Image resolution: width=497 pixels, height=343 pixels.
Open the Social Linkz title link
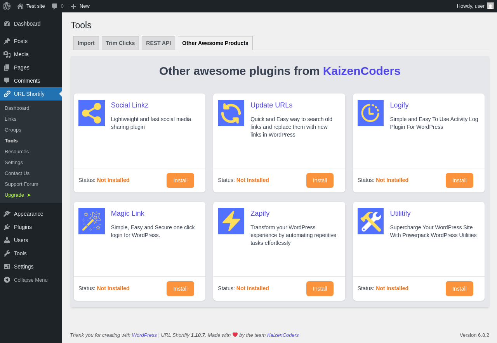[130, 105]
